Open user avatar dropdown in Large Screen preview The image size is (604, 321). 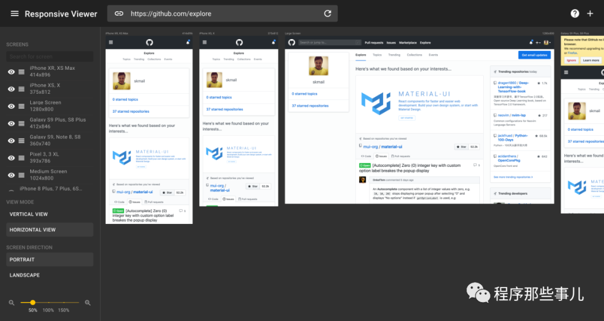[x=547, y=42]
